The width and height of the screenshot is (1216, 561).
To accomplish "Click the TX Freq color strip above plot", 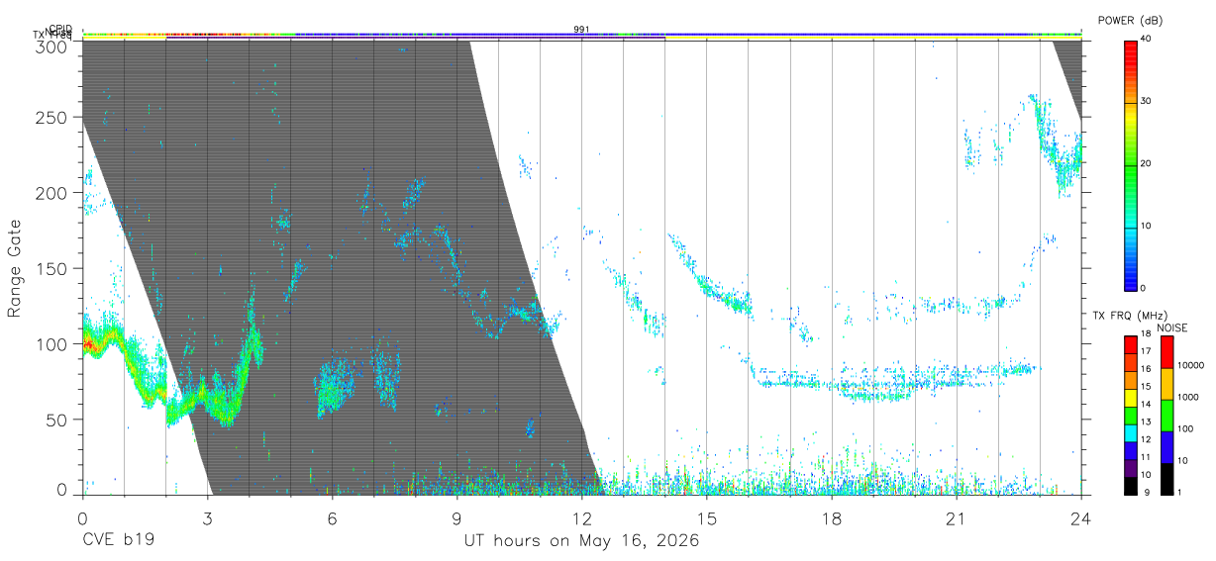I will (x=581, y=38).
